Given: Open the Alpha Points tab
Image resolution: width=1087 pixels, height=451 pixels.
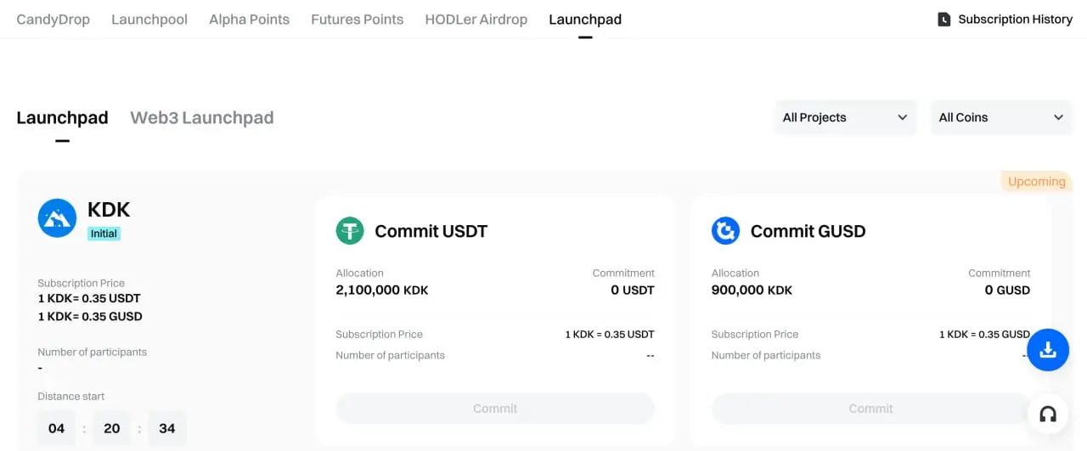Looking at the screenshot, I should coord(249,20).
